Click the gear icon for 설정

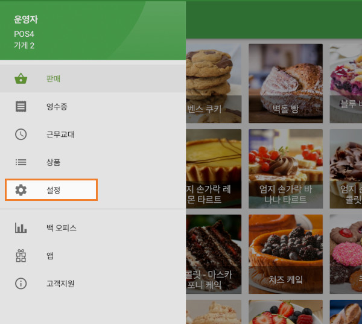click(x=21, y=190)
